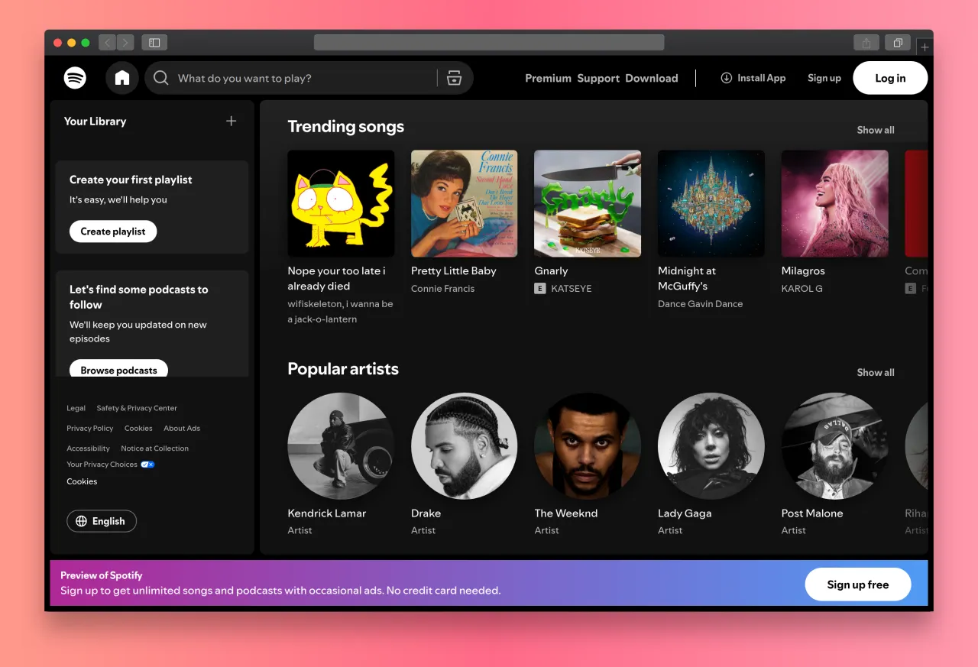Click 'Midnight at McGuffy's' song title

click(687, 278)
